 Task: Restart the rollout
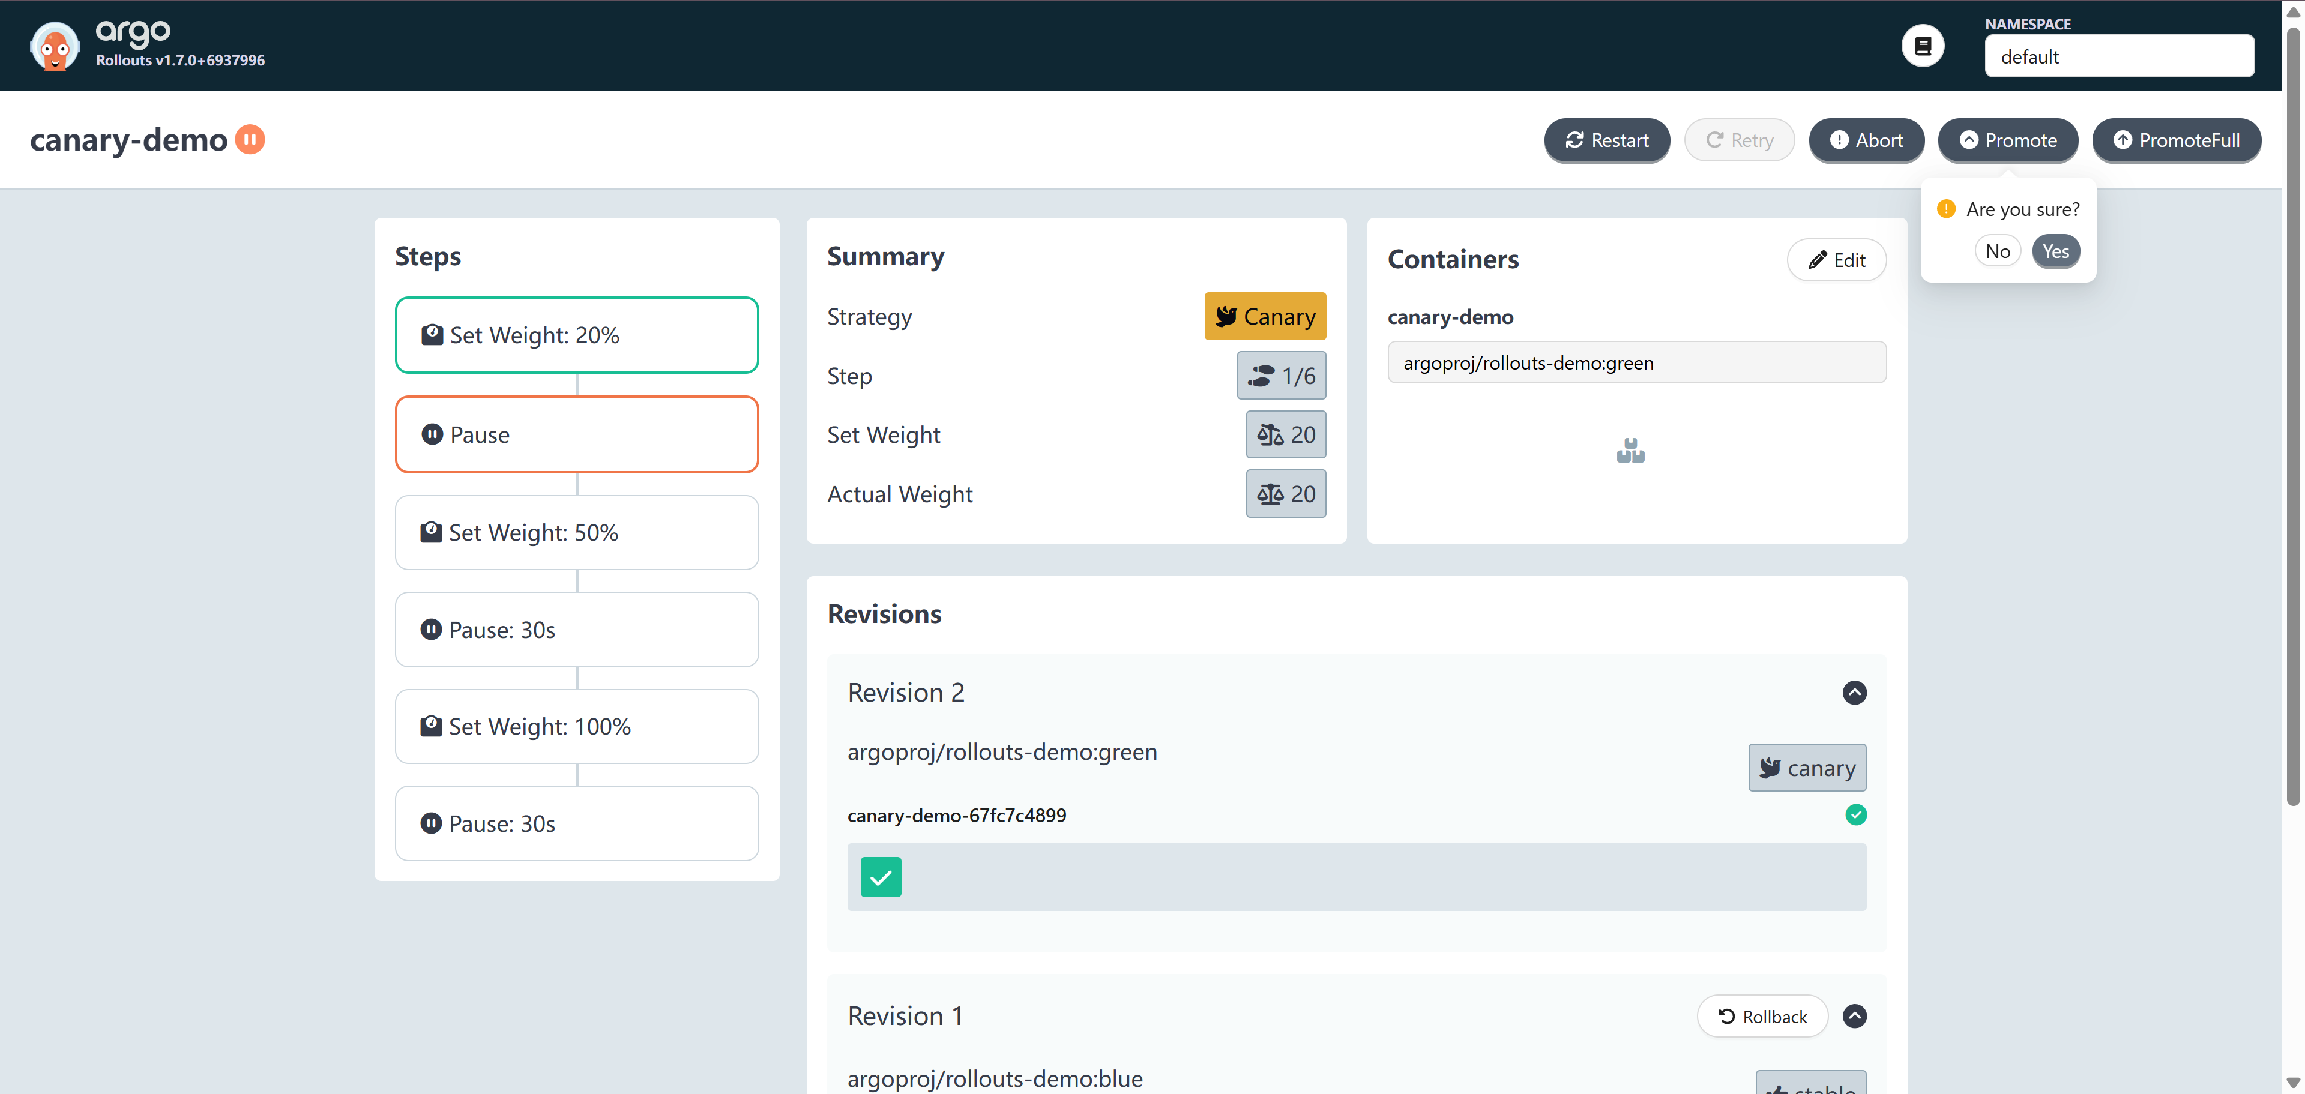click(1606, 140)
